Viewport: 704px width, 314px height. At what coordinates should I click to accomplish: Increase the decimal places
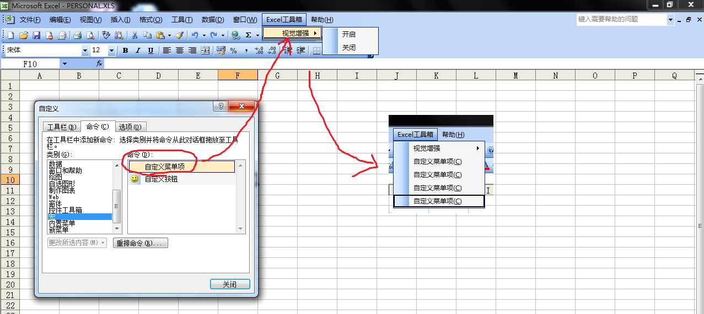259,51
